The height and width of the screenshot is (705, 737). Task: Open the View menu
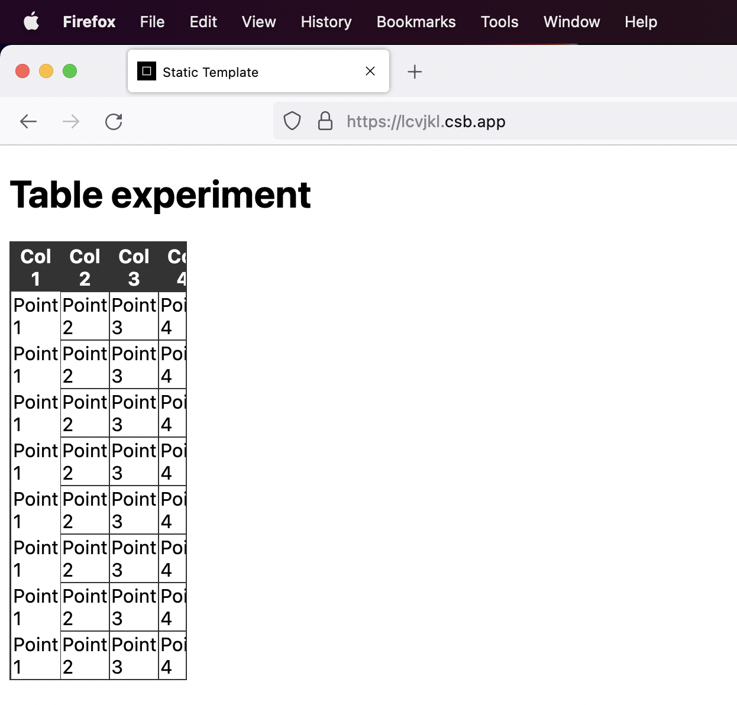click(x=259, y=22)
